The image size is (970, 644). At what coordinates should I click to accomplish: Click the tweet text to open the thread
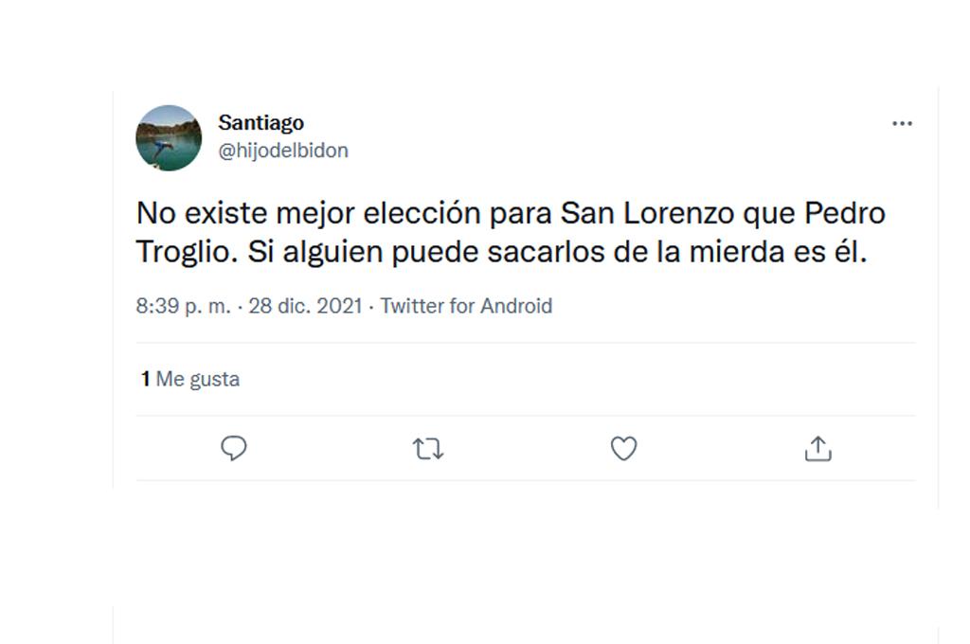tap(512, 232)
